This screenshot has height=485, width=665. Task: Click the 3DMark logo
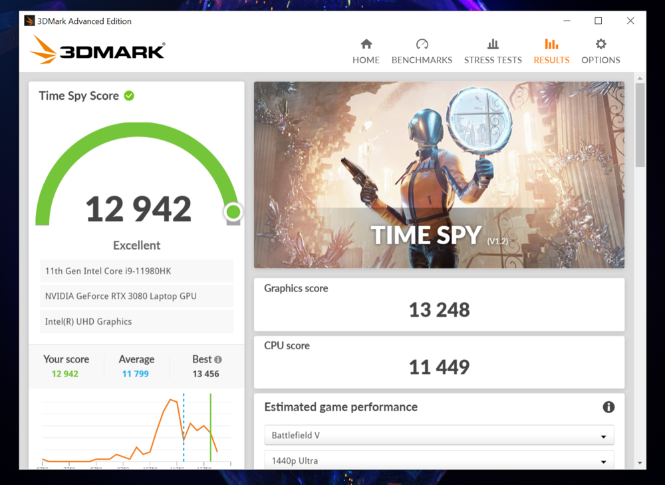click(x=97, y=51)
